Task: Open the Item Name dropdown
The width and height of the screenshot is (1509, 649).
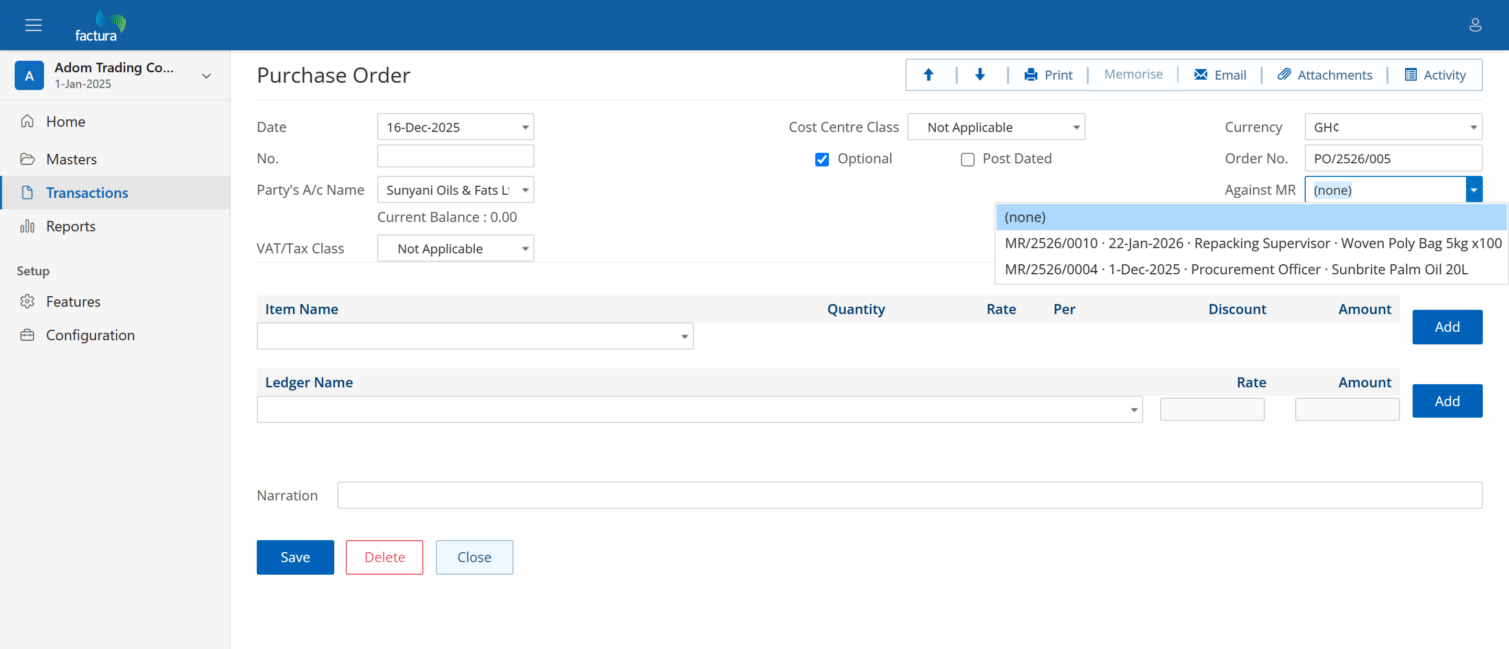Action: pyautogui.click(x=684, y=336)
